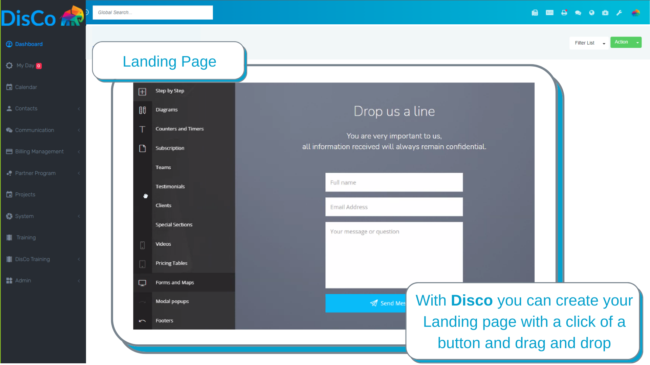Select Testimonials block category
Image resolution: width=650 pixels, height=365 pixels.
coord(170,187)
